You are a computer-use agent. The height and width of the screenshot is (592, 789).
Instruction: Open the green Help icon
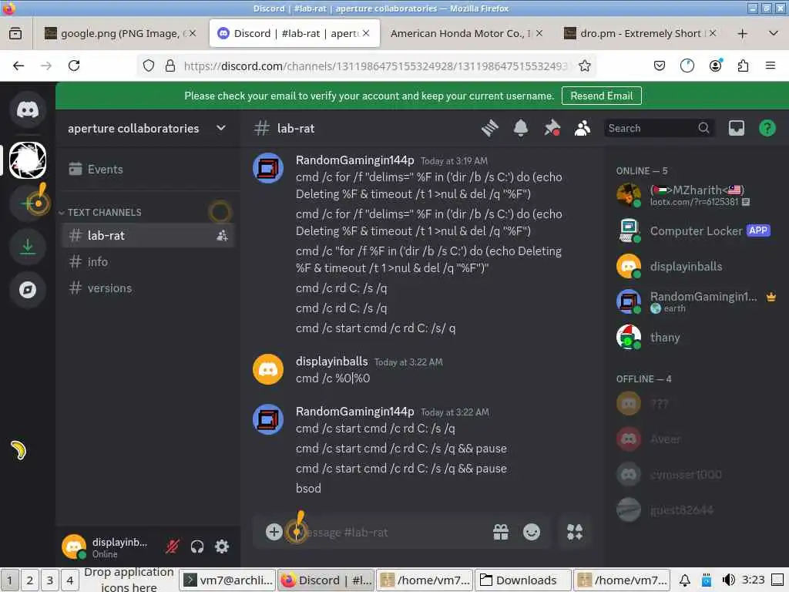[x=767, y=129]
